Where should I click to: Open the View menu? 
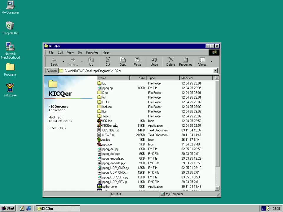pos(70,52)
